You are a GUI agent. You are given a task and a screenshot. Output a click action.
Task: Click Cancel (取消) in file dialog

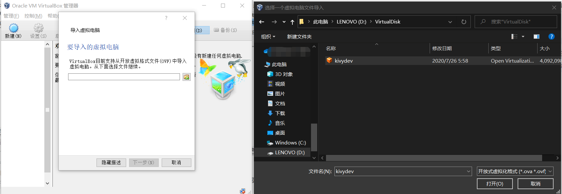click(x=535, y=184)
